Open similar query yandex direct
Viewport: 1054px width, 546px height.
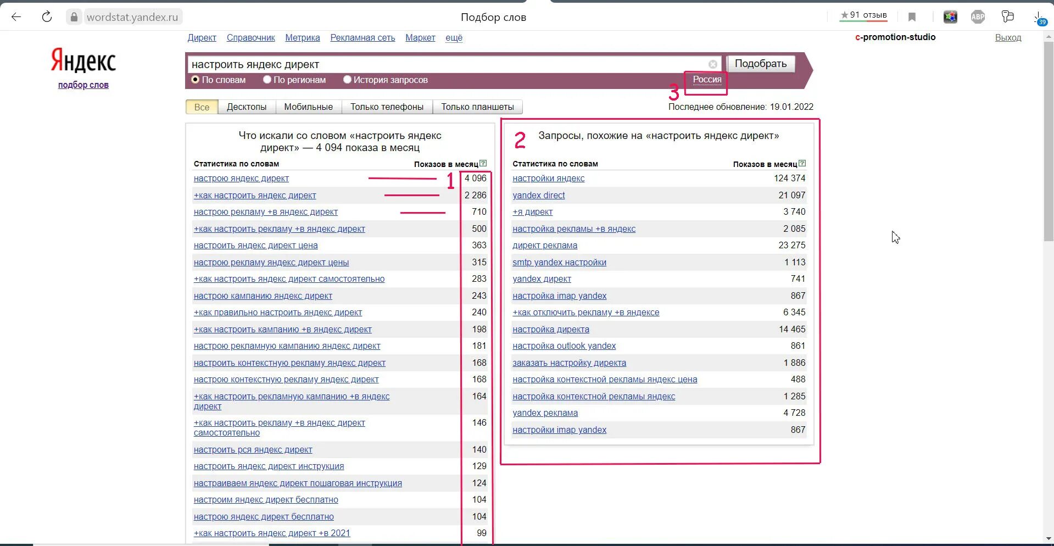click(x=538, y=196)
